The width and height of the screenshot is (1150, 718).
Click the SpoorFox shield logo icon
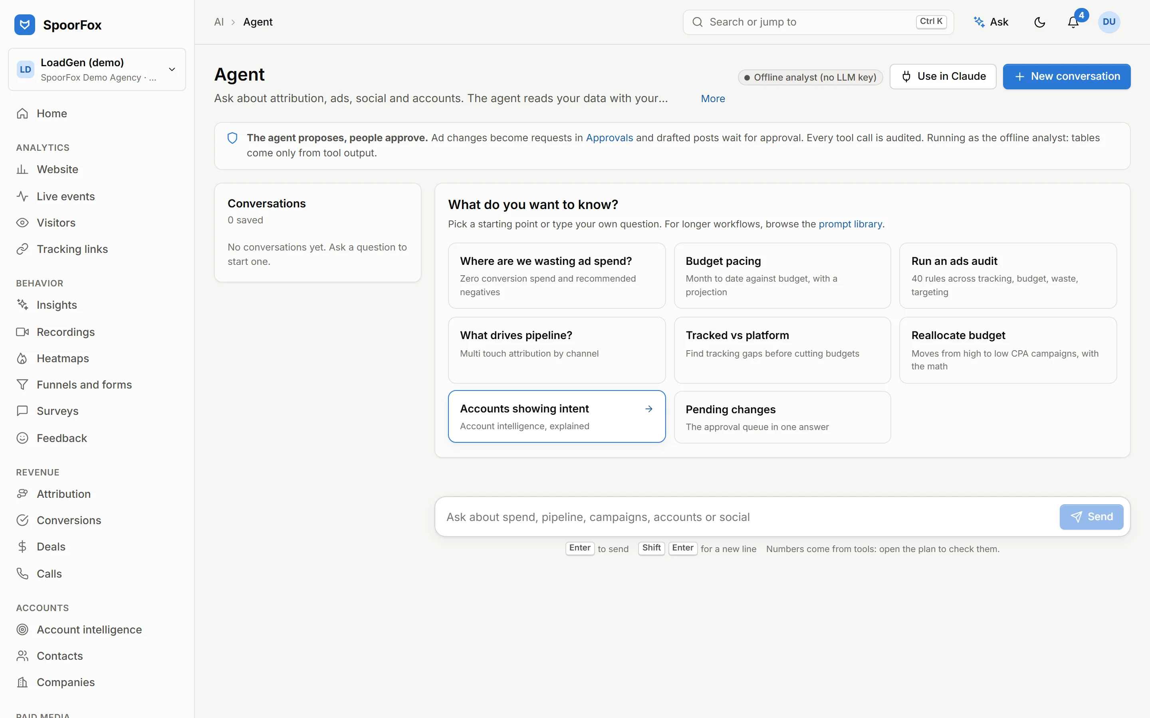25,25
